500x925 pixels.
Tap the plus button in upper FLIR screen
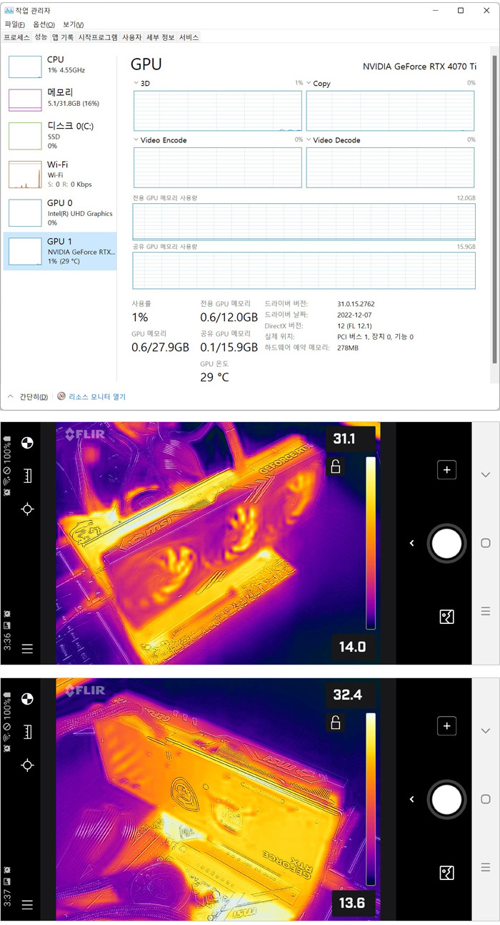447,470
